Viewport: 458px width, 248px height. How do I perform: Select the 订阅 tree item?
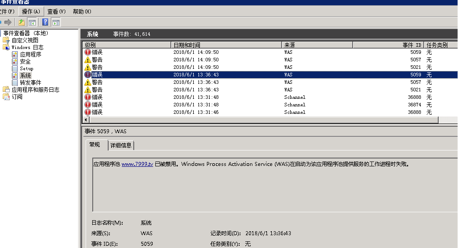[17, 97]
